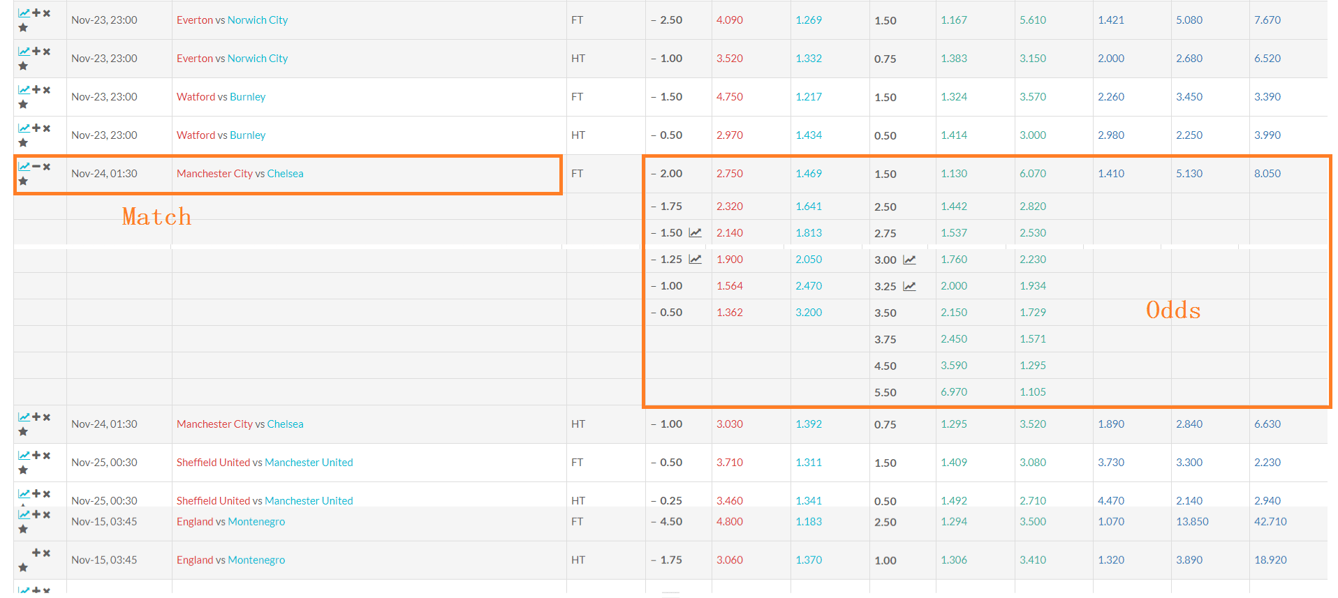Expand Everton vs Norwich City FT row with plus
This screenshot has width=1338, height=598.
tap(36, 13)
